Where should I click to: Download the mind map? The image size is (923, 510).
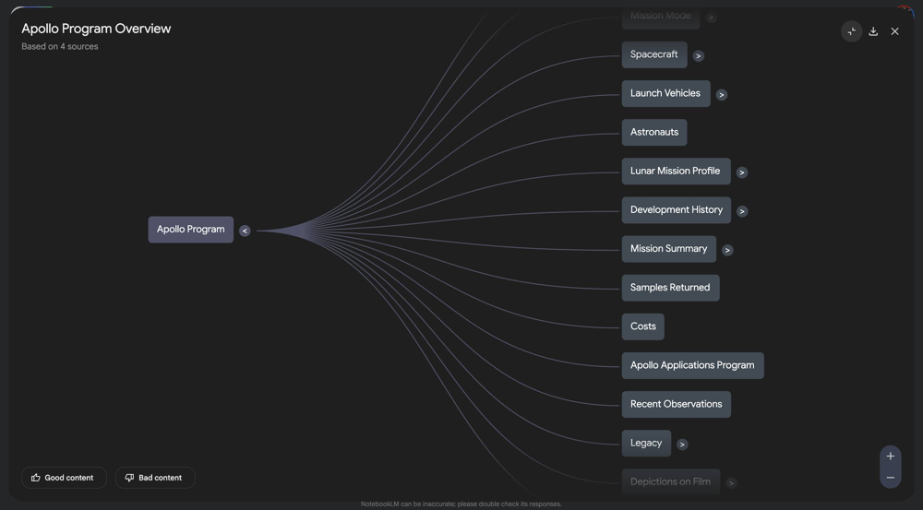(873, 31)
